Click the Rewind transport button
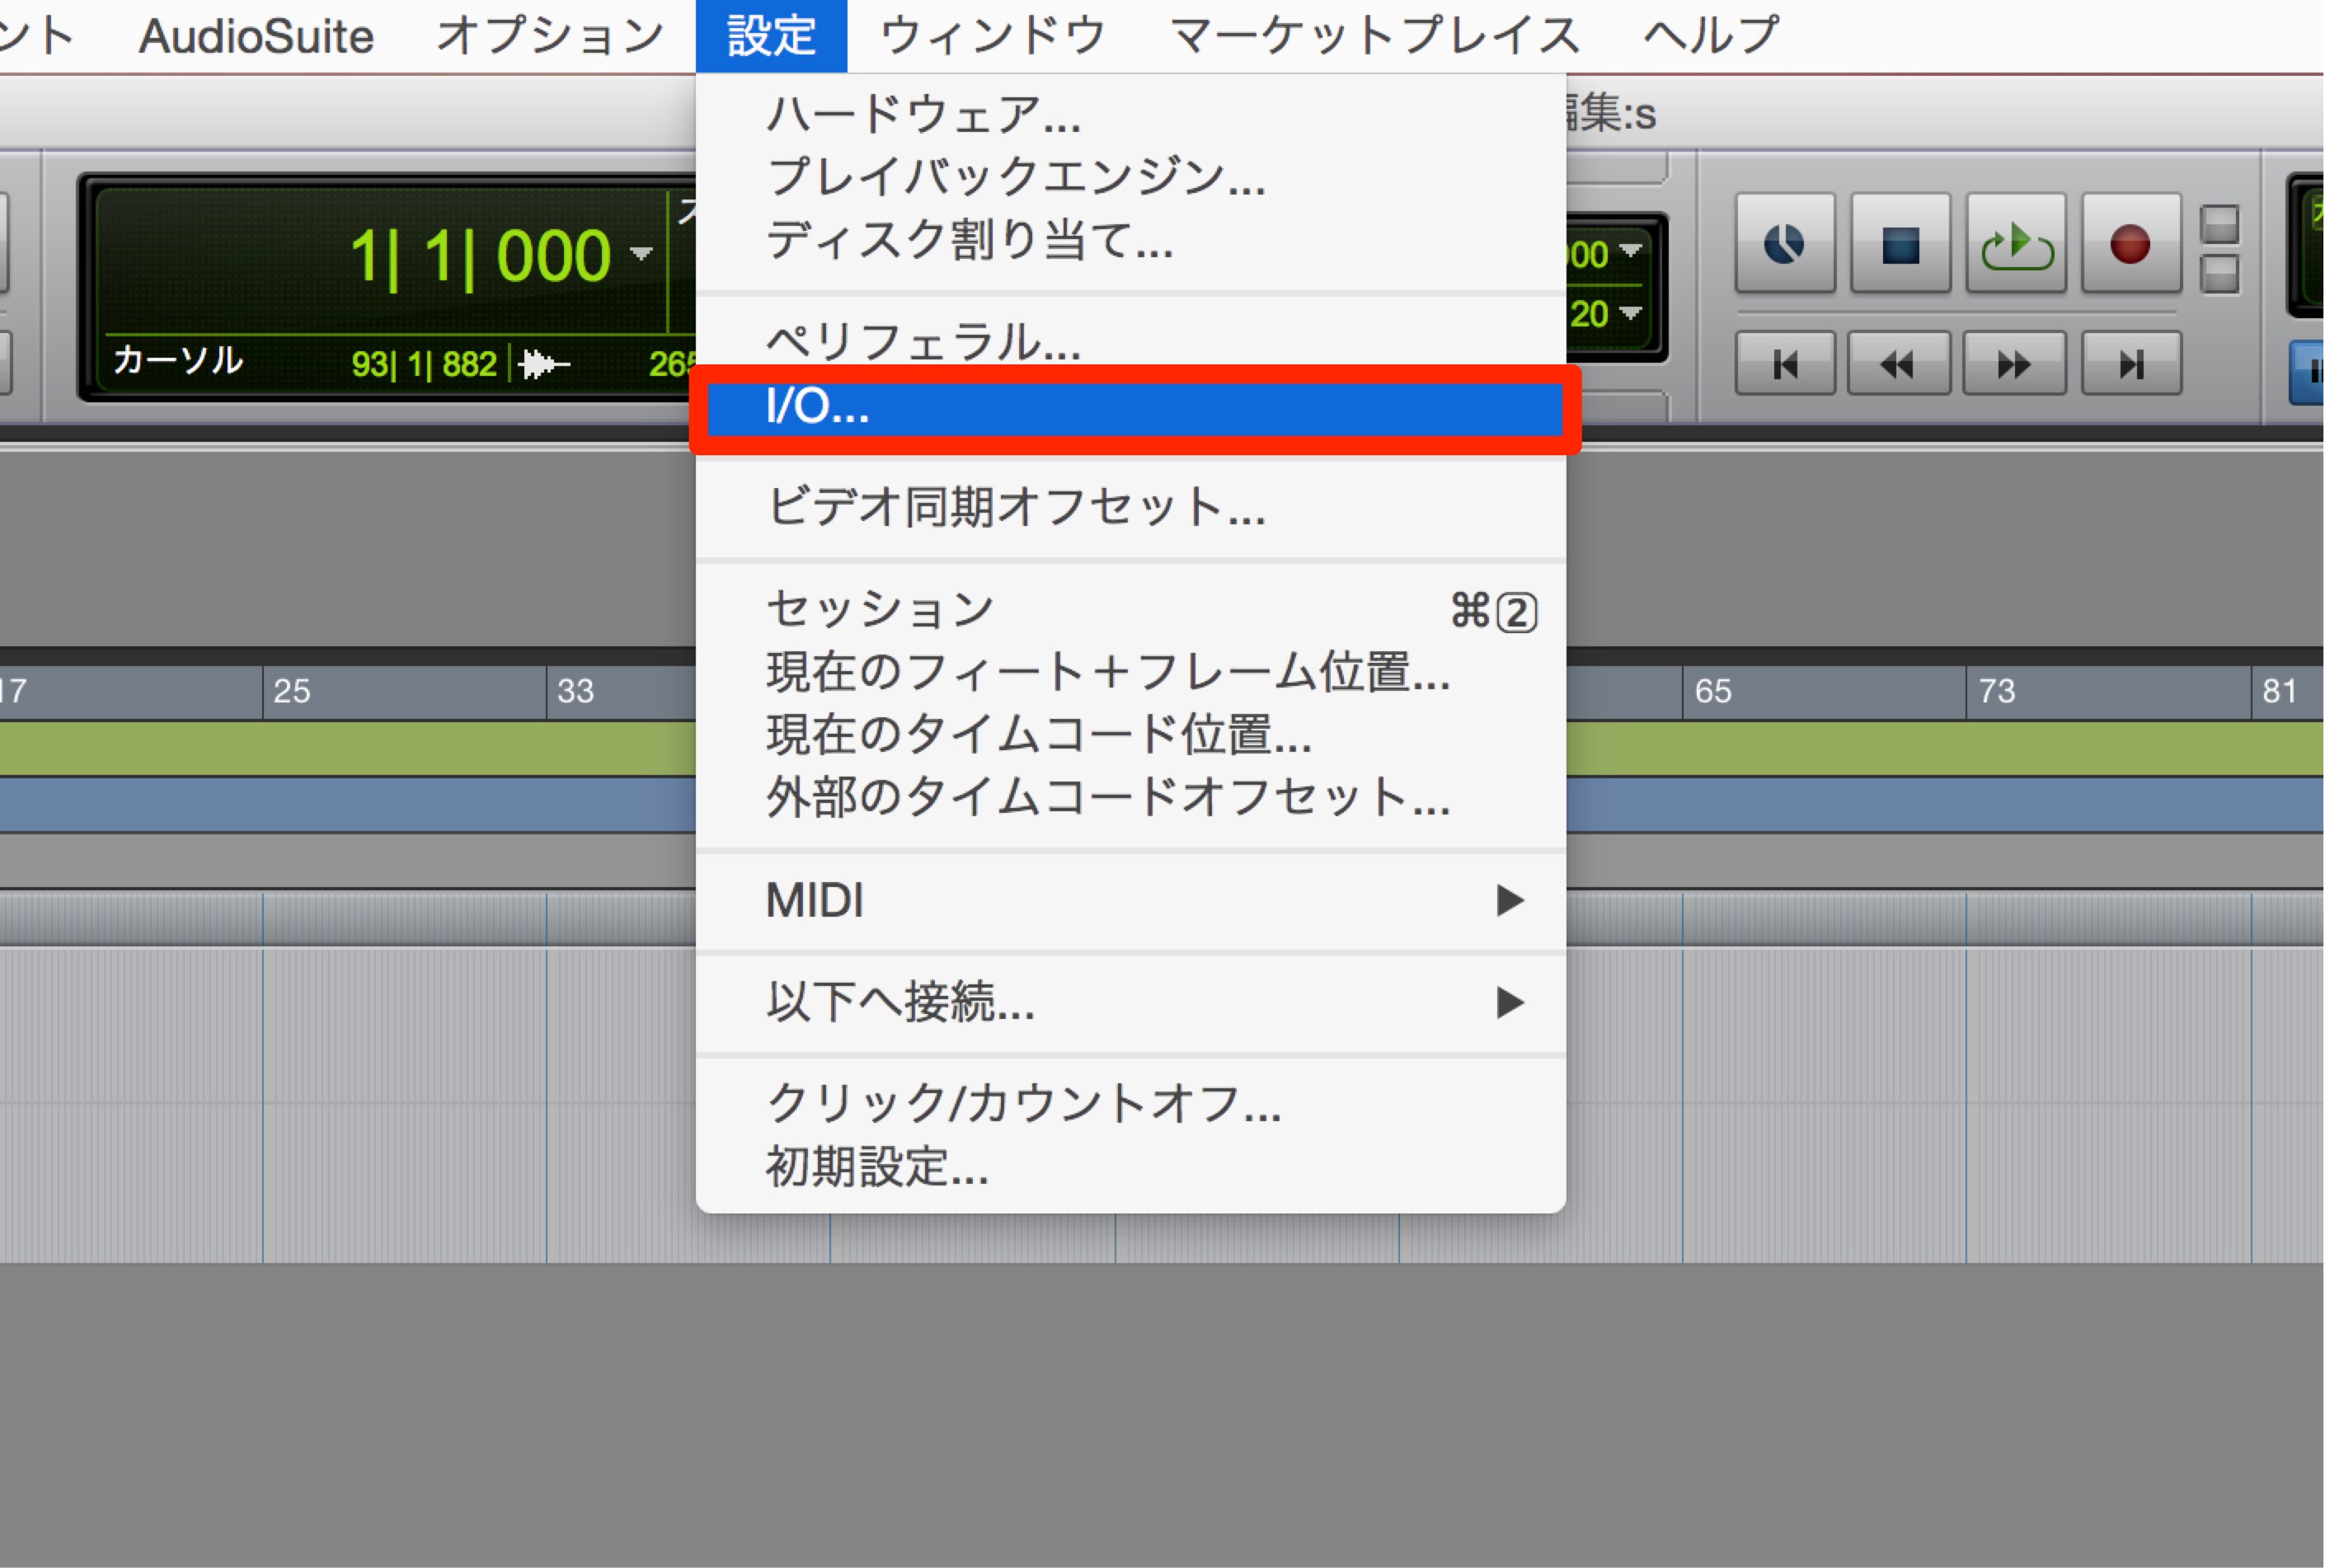 pos(1899,364)
